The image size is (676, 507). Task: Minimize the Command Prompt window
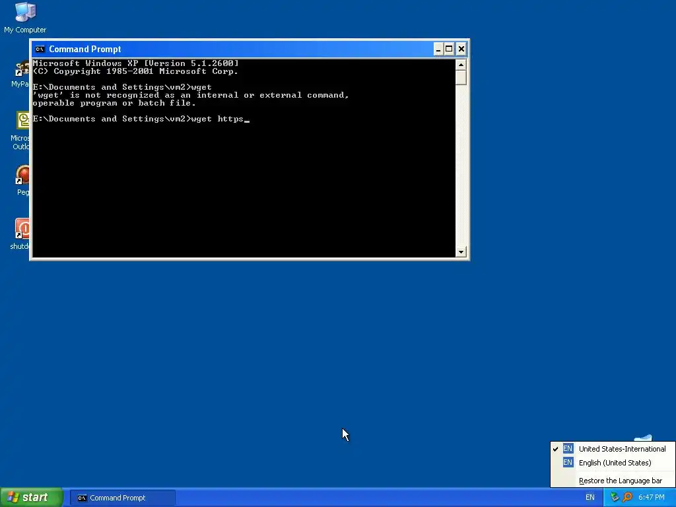pos(438,49)
